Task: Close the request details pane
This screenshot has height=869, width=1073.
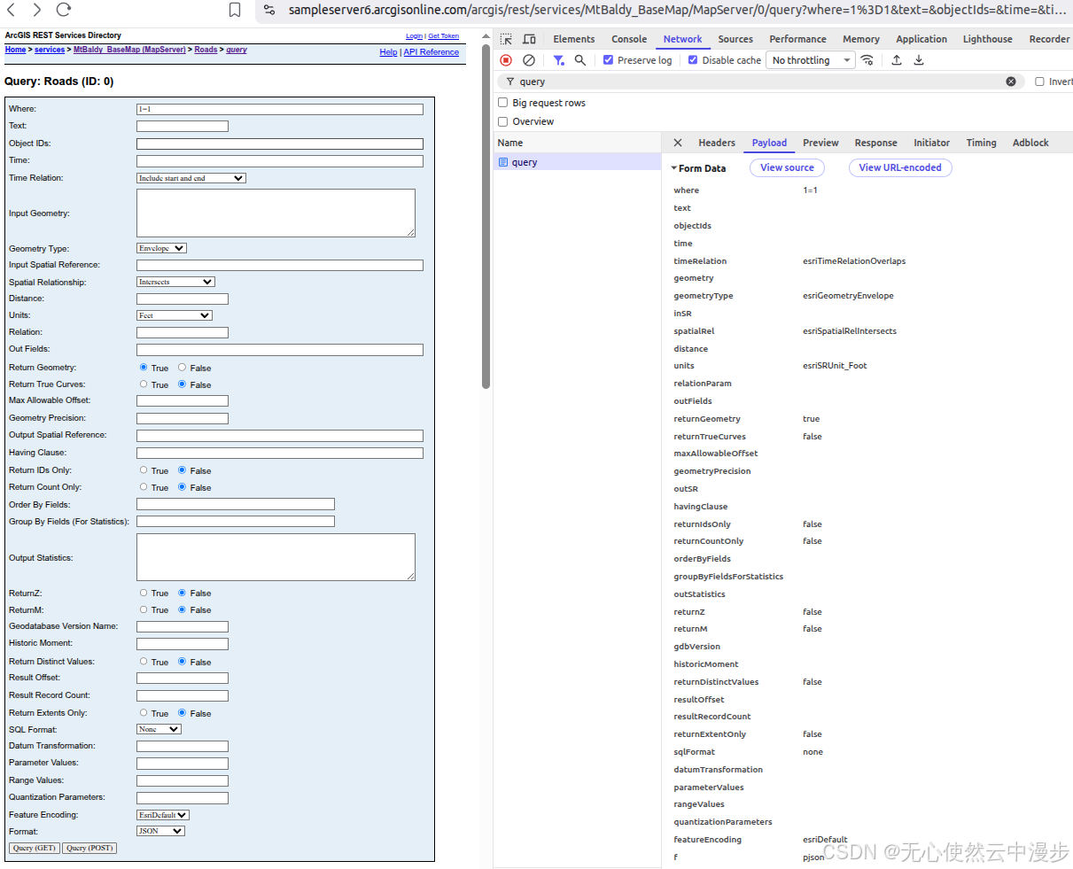Action: 678,143
